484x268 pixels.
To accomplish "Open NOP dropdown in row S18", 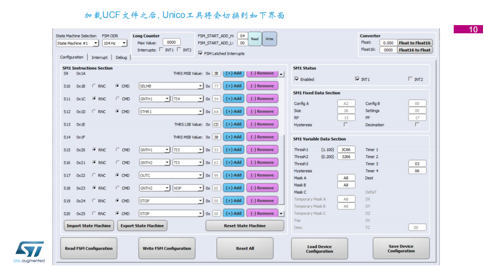I will (188, 188).
